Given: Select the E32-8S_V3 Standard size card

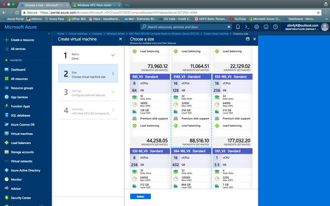Looking at the screenshot, I should tap(150, 168).
